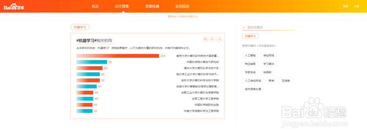The height and width of the screenshot is (136, 367).
Task: Open 吉林大学计算机科学与技术学院 institution
Action: point(200,80)
